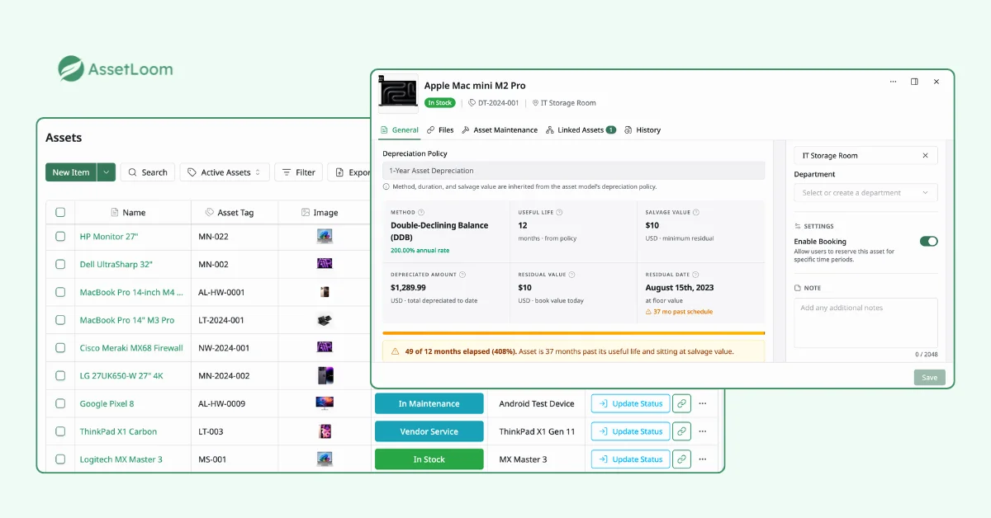Switch to the Files tab
This screenshot has height=518, width=991.
tap(440, 130)
